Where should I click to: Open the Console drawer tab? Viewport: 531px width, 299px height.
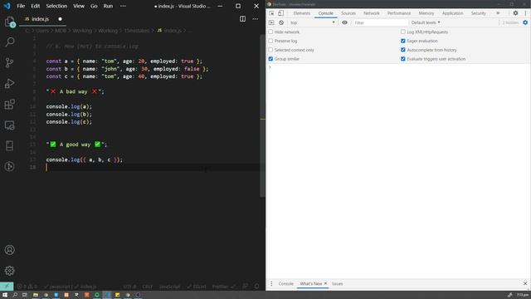click(285, 283)
